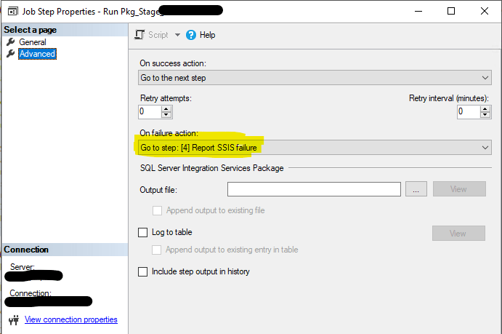Expand the On success action dropdown
The image size is (502, 334).
click(485, 78)
